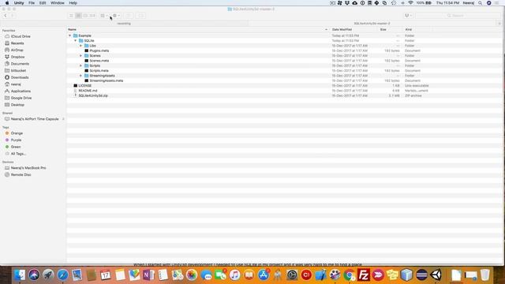Open neeraj home folder in sidebar

[16, 84]
